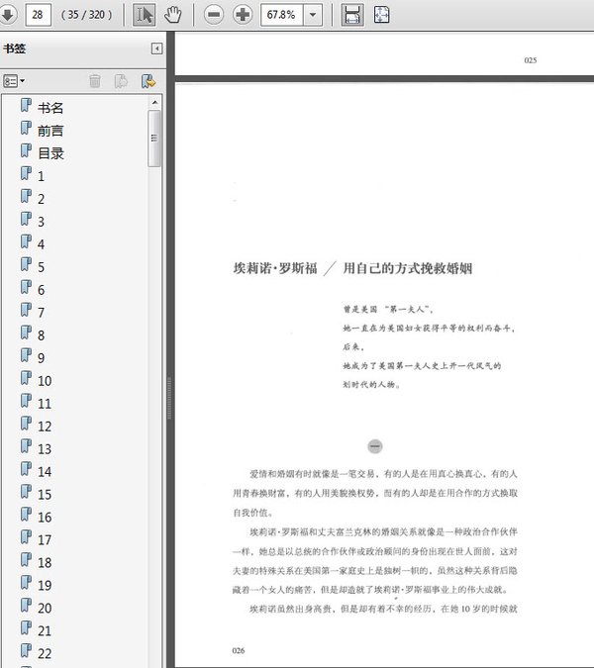The image size is (594, 668).
Task: Click the new bookmark icon
Action: point(122,81)
